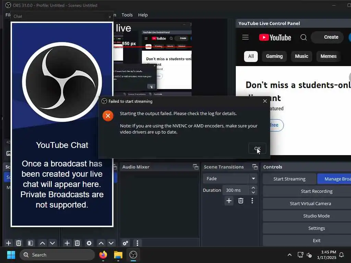Select the Music filter chip
This screenshot has width=351, height=263.
[302, 56]
